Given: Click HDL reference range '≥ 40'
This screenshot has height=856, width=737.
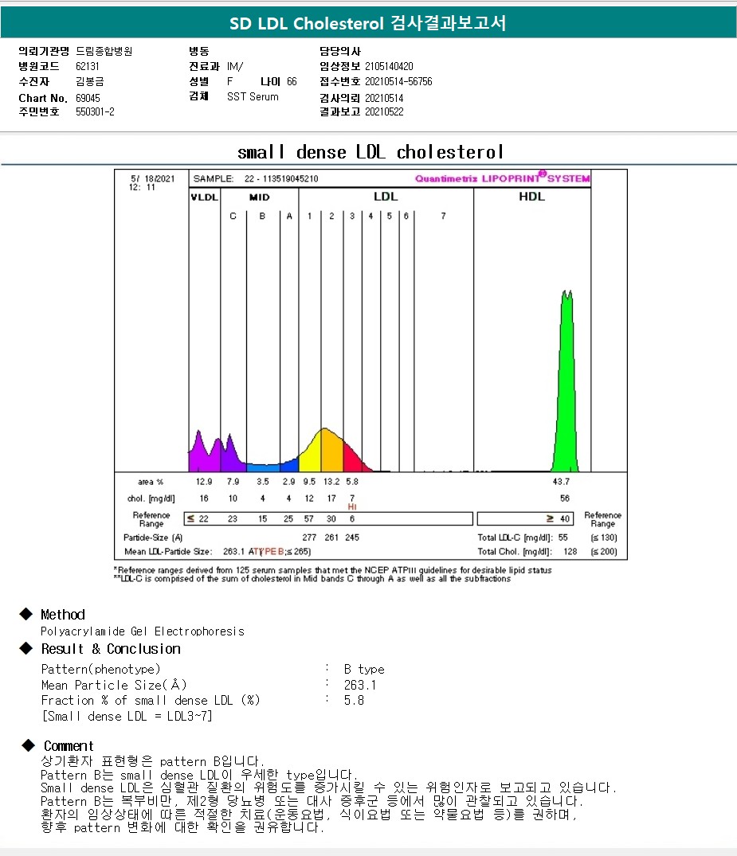Looking at the screenshot, I should click(x=559, y=518).
